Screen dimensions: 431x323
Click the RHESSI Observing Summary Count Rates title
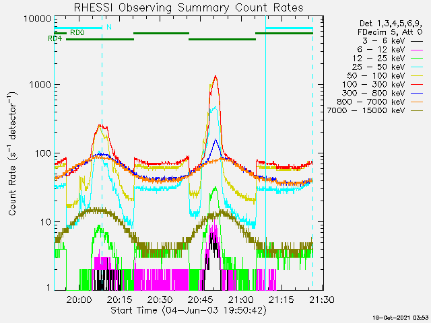(x=189, y=7)
